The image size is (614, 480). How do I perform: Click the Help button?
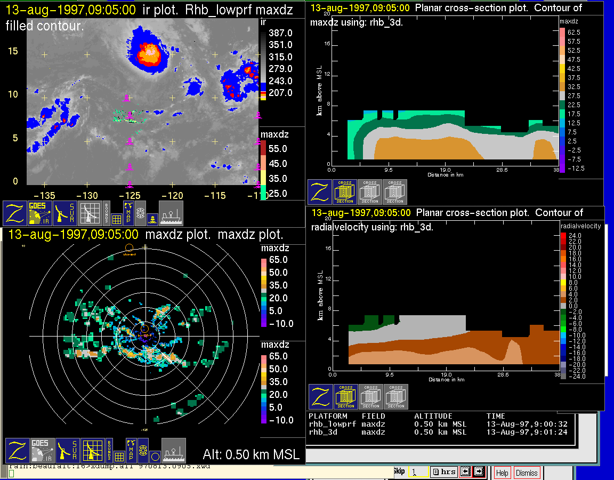[x=502, y=473]
